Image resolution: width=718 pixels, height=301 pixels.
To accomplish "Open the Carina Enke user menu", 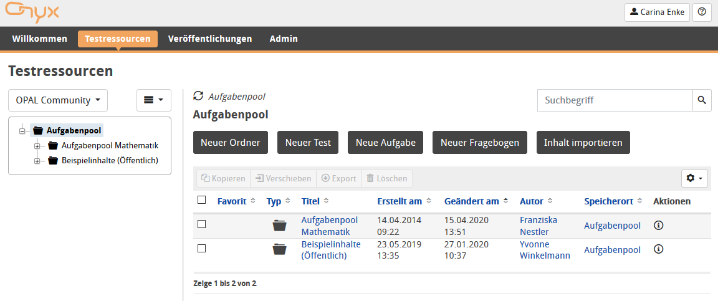I will point(657,12).
